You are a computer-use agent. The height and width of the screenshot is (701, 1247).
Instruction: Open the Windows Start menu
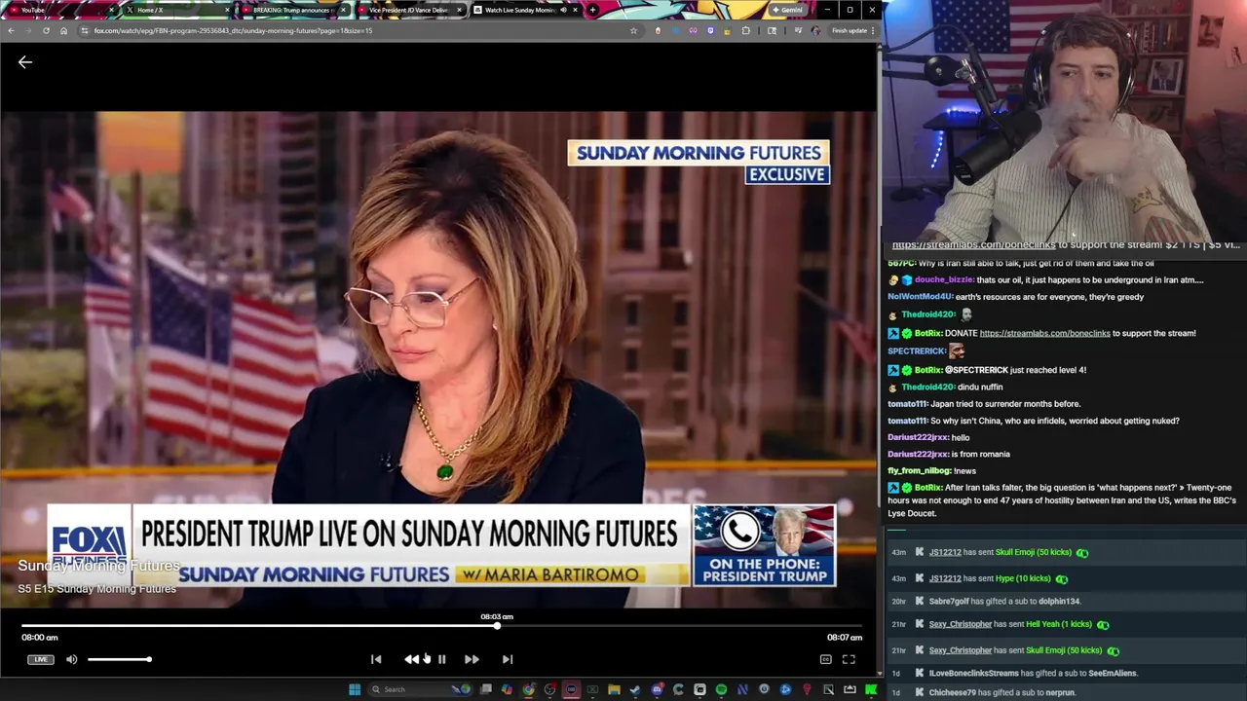[x=355, y=689]
